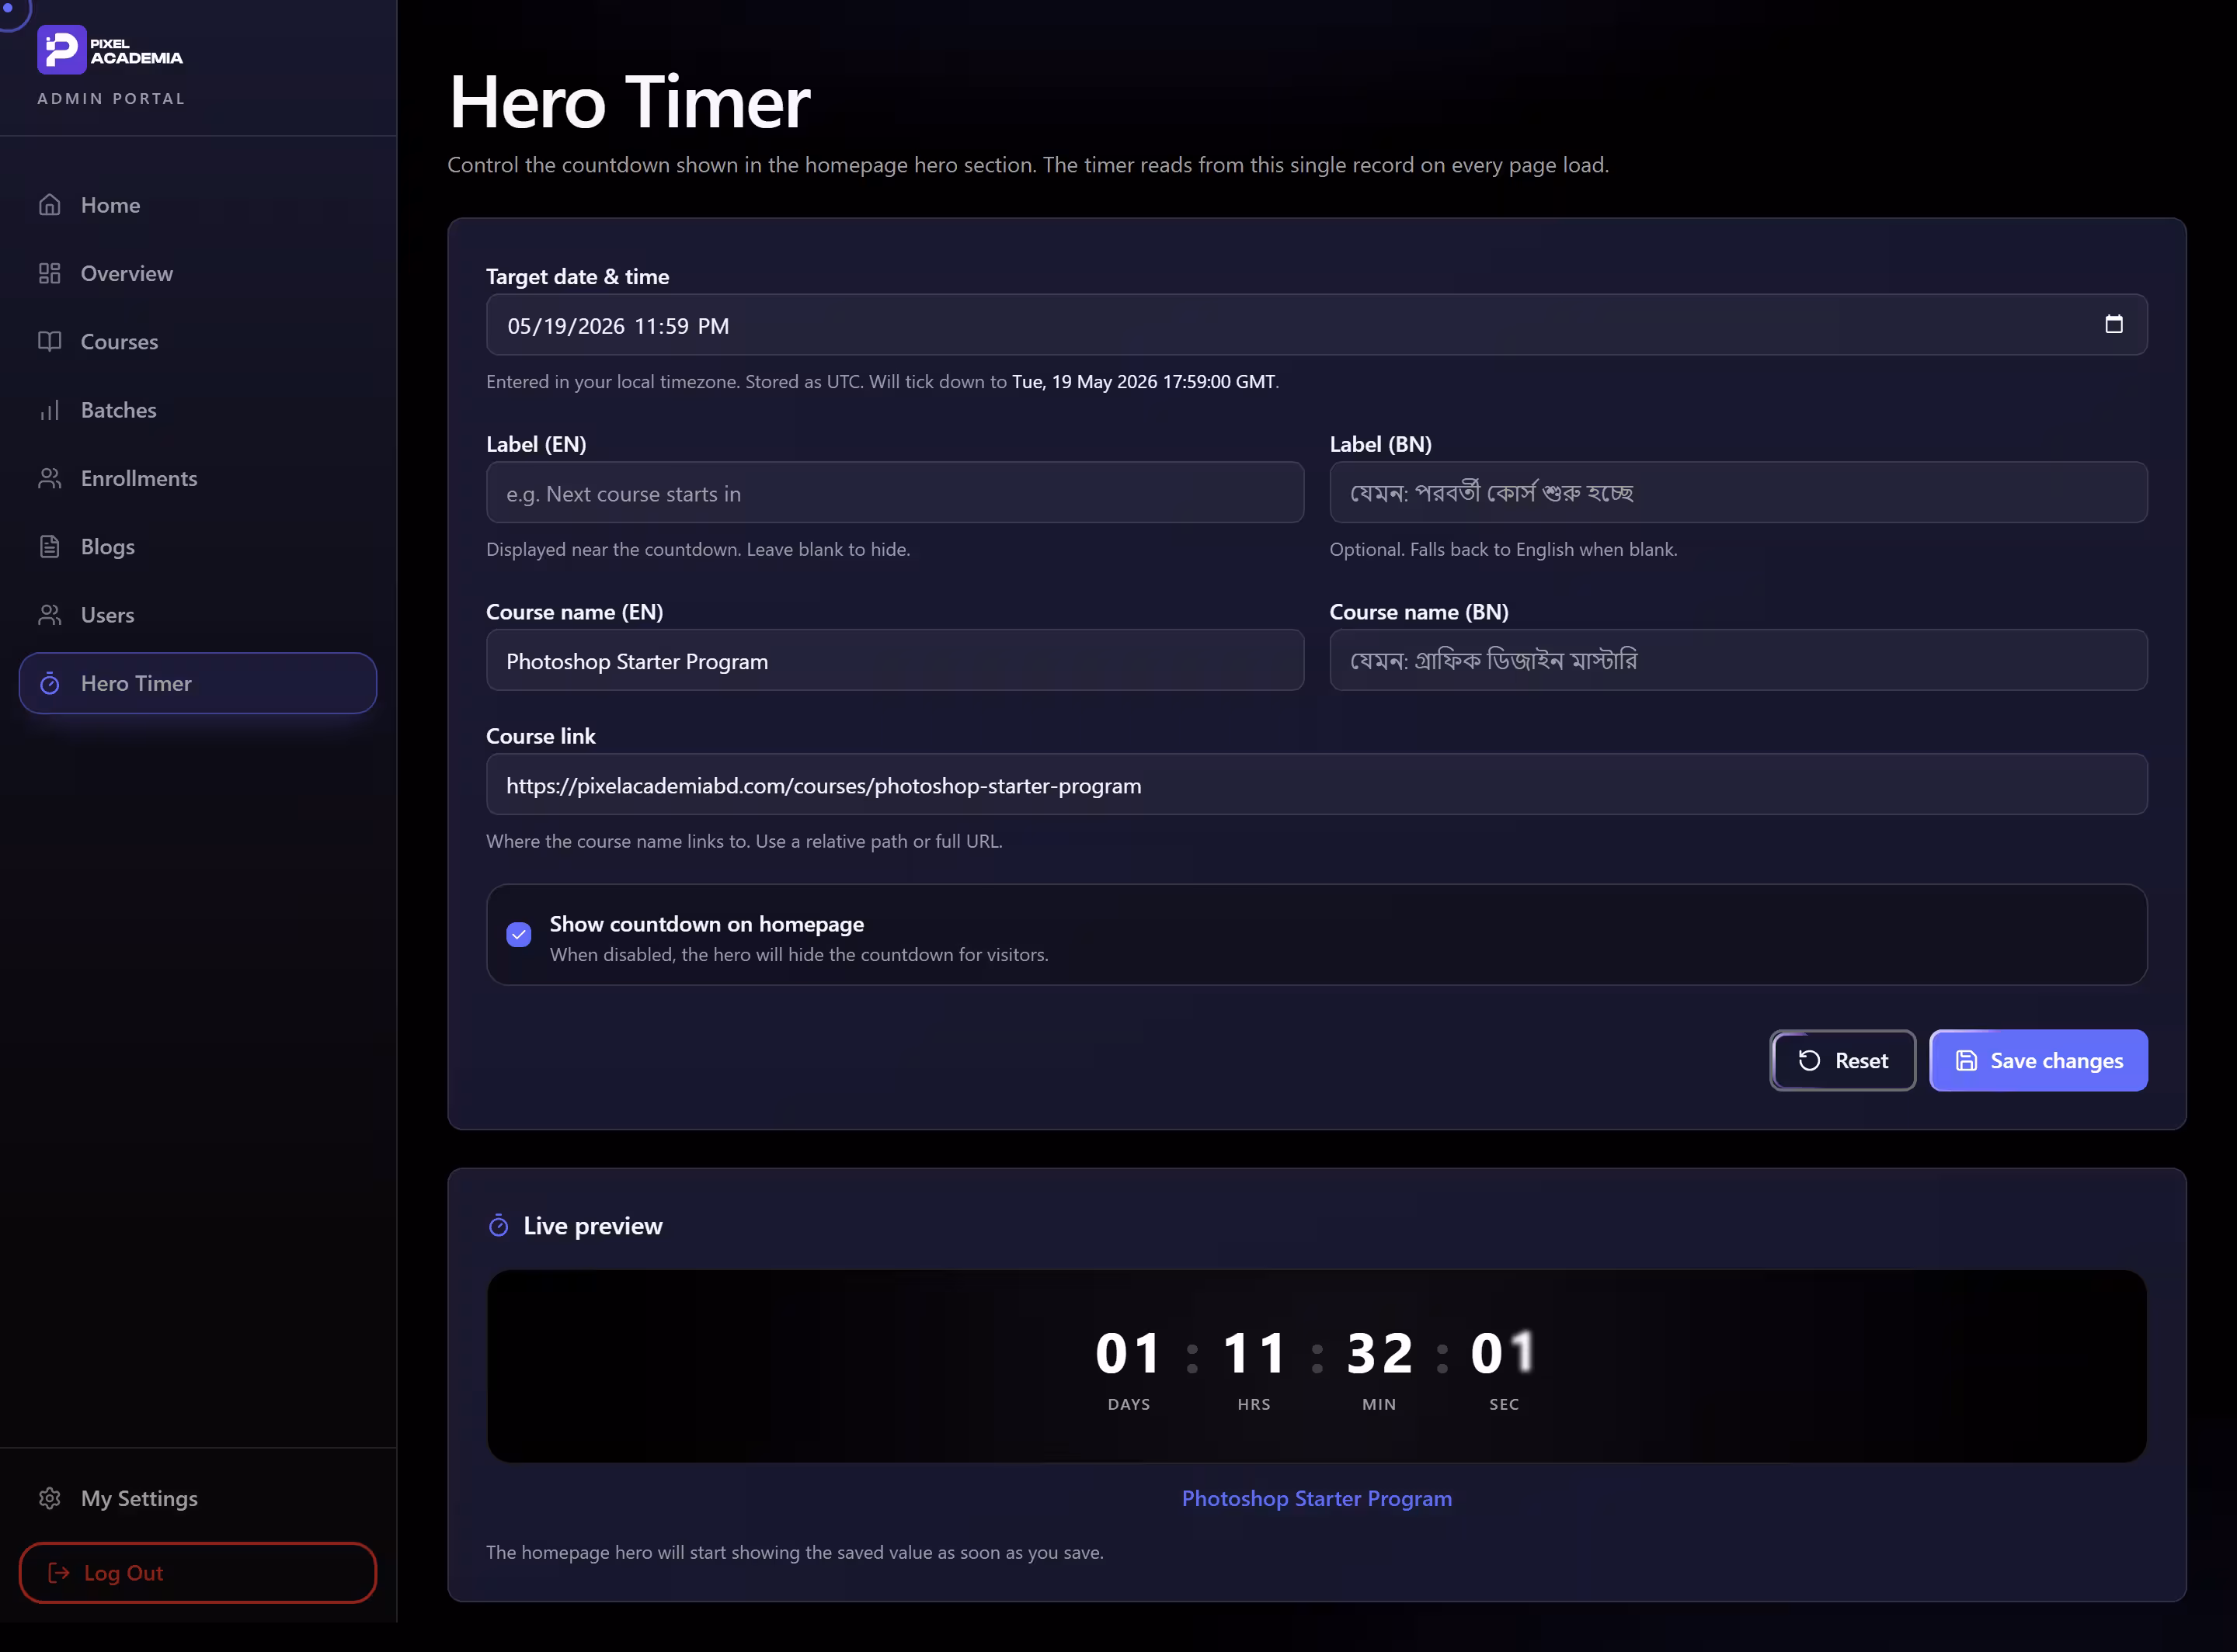Screen dimensions: 2237x1652
Task: Click the Log Out button
Action: coord(198,1572)
